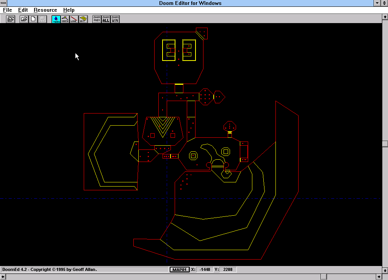
Task: Click Zoom All toolbar button
Action: tap(106, 19)
